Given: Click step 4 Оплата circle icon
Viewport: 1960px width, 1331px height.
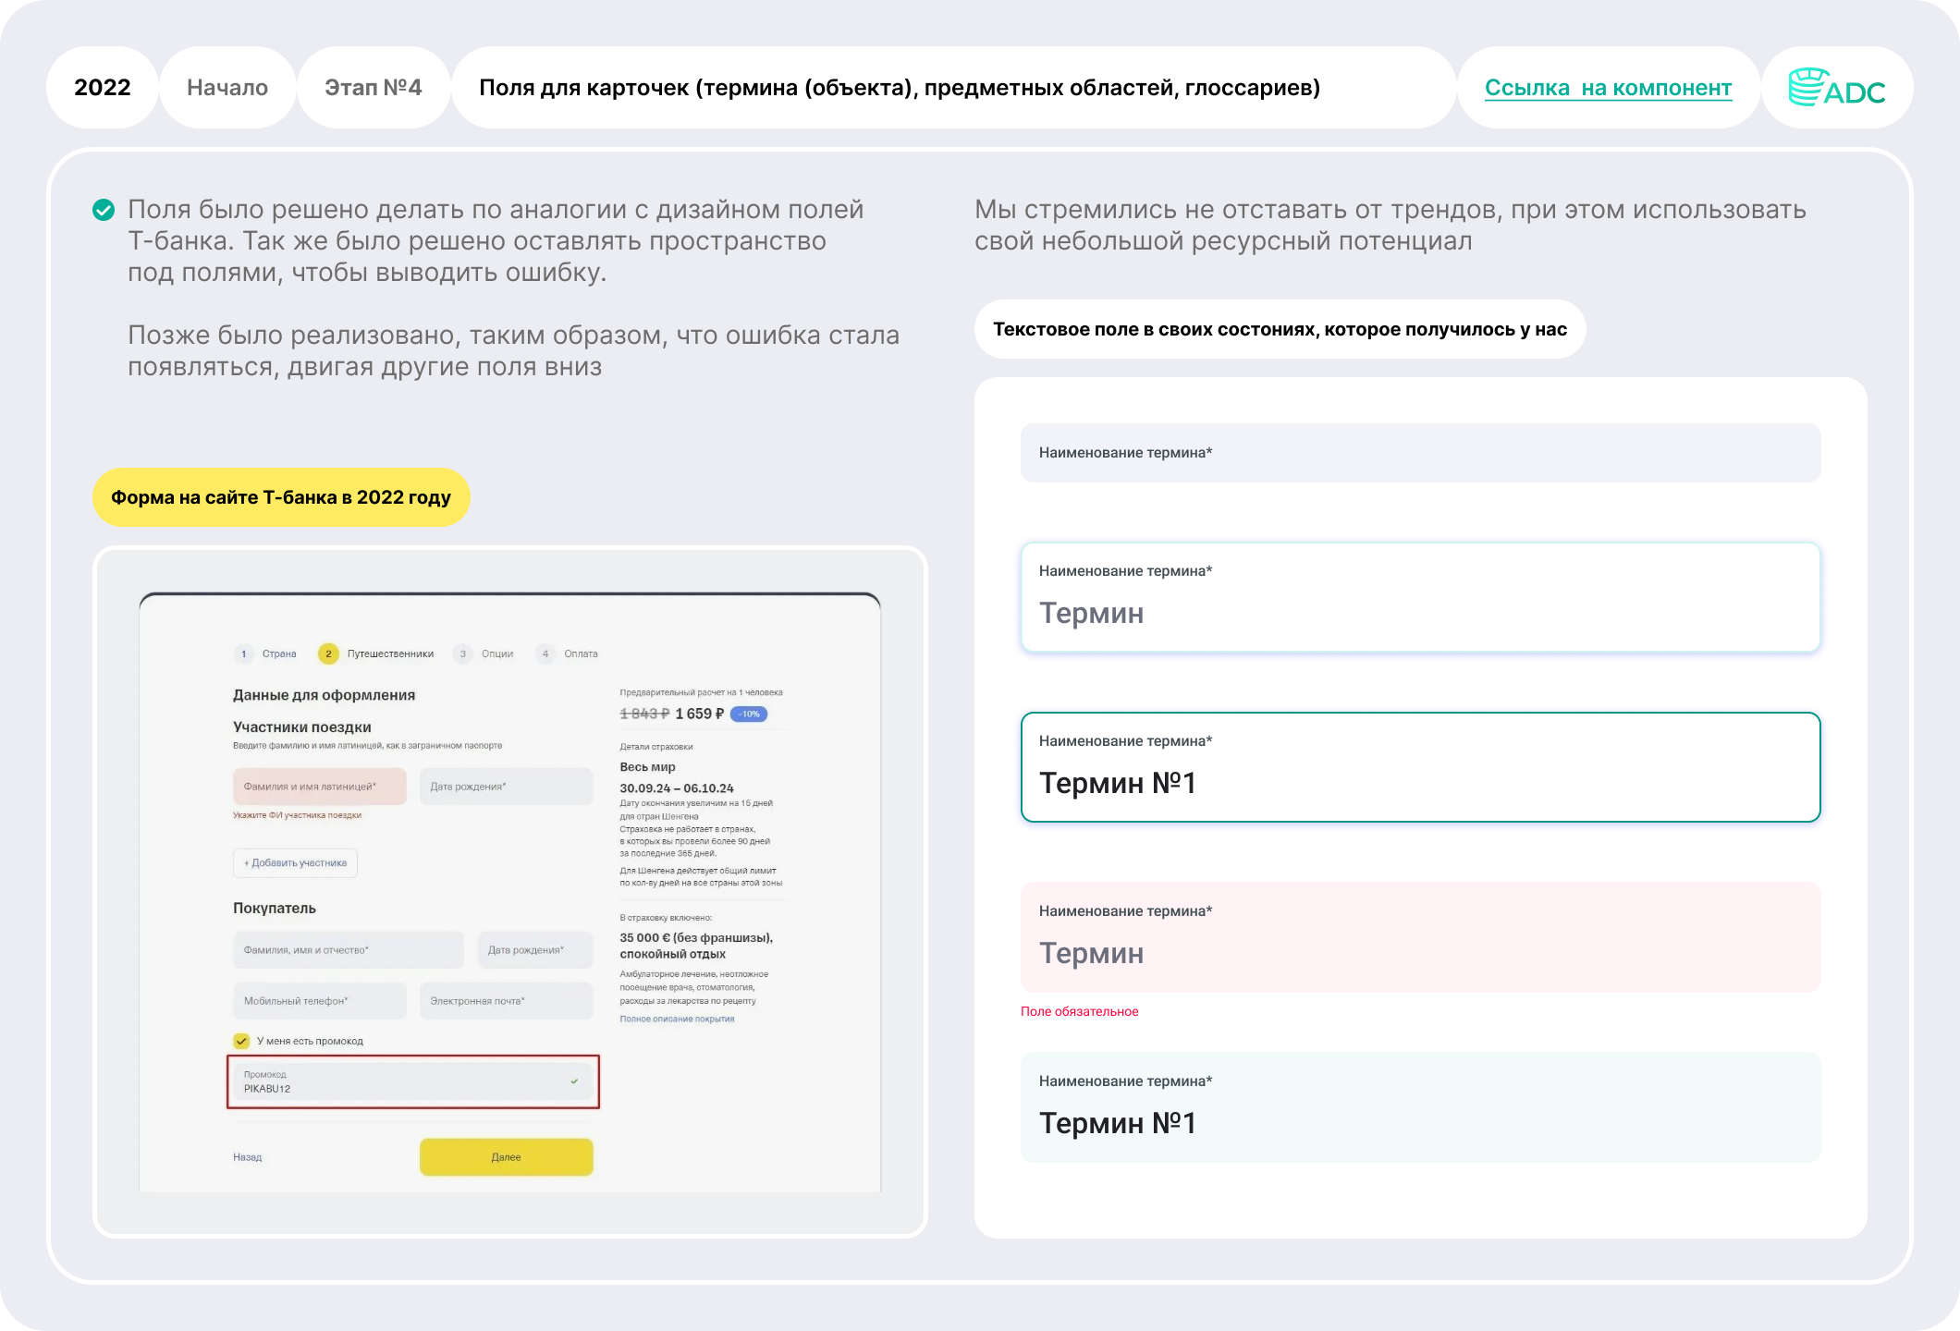Looking at the screenshot, I should 545,653.
